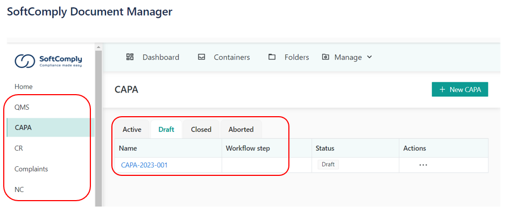Click the Name column header
This screenshot has width=510, height=213.
(x=168, y=148)
